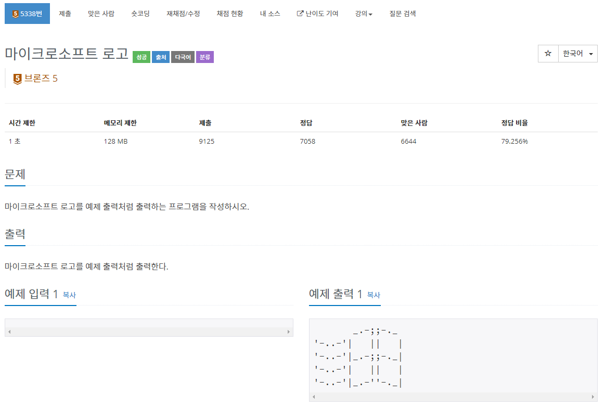Image resolution: width=605 pixels, height=407 pixels.
Task: Click the 정답 비율 column header
Action: pos(514,123)
